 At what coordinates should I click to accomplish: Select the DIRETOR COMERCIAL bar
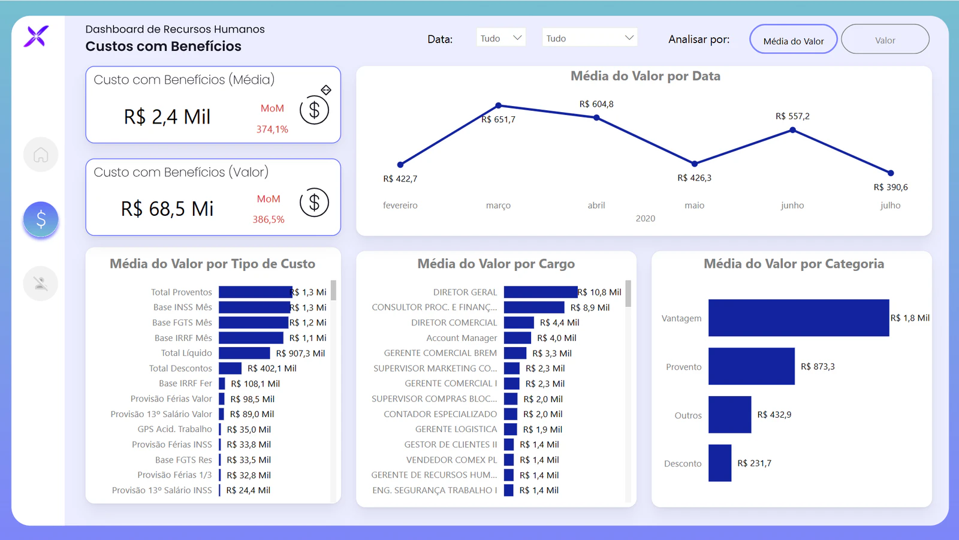click(x=519, y=322)
